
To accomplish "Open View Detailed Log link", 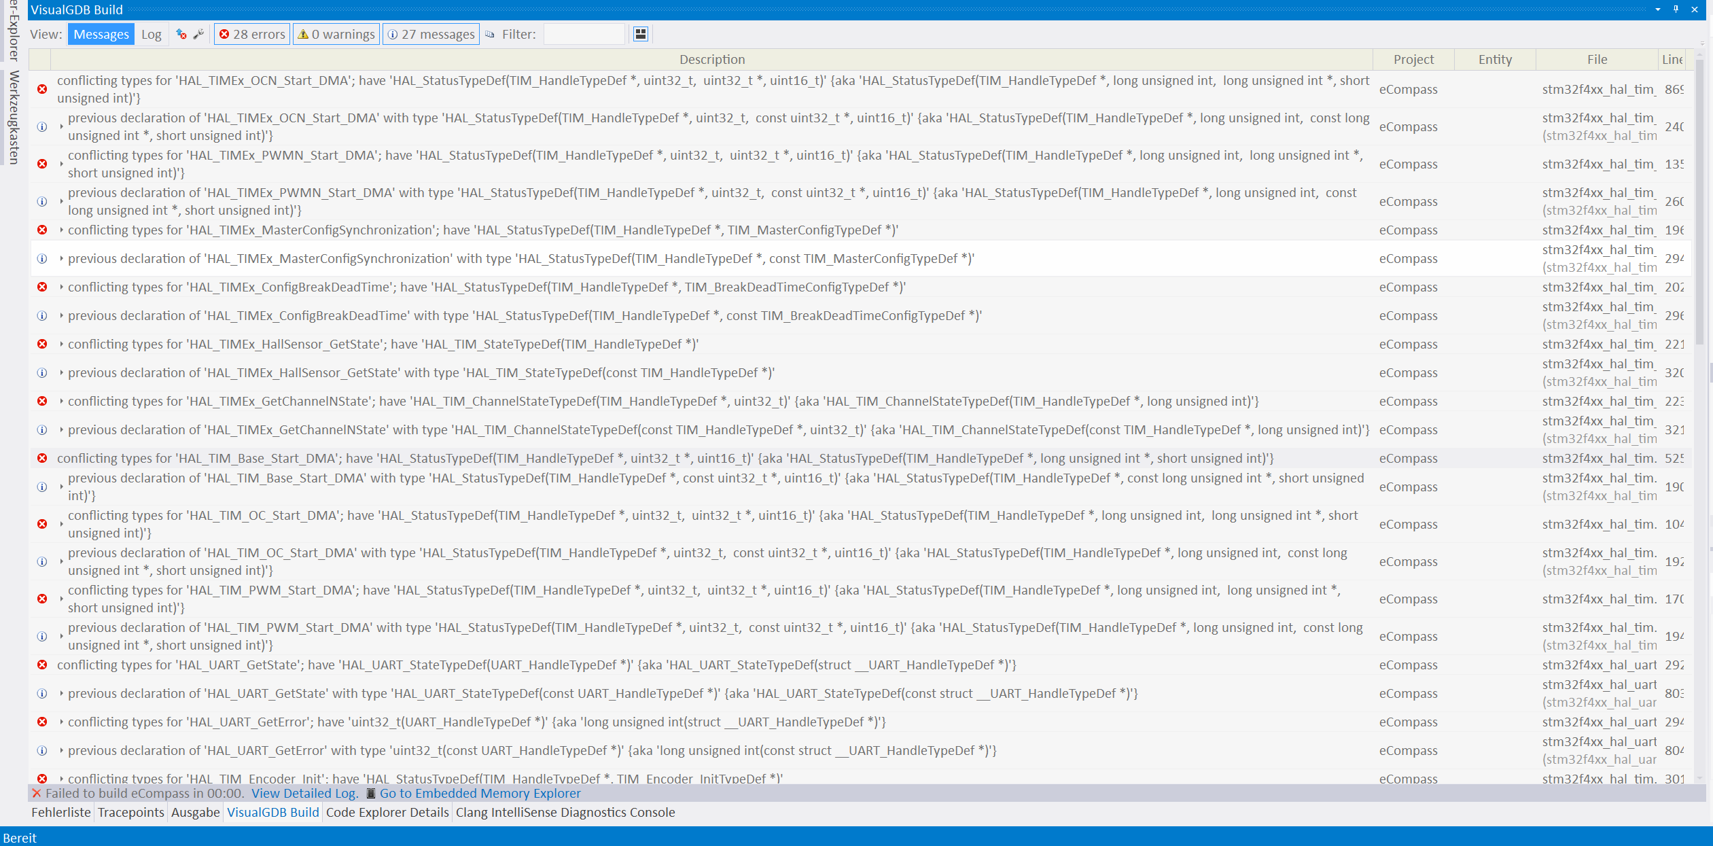I will click(x=304, y=793).
